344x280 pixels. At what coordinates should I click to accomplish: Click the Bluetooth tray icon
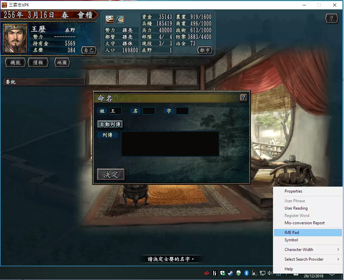(x=246, y=273)
